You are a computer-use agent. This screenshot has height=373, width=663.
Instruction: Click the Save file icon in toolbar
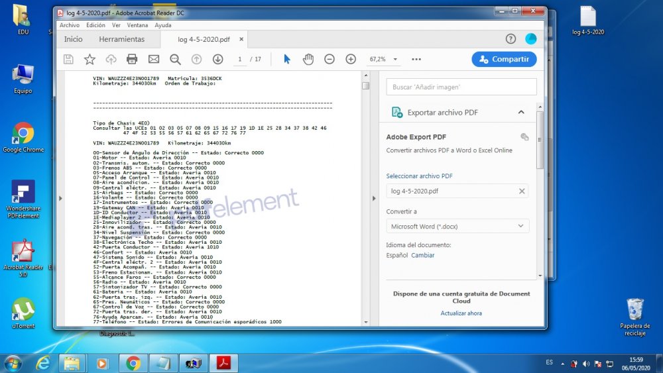coord(68,60)
